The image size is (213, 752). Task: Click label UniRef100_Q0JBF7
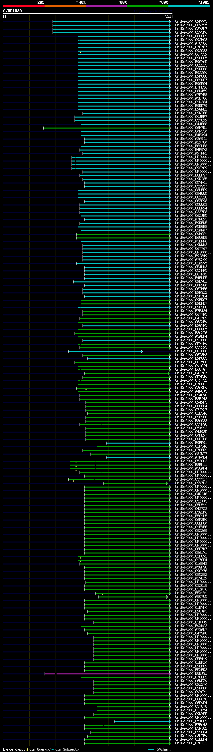tap(191, 117)
